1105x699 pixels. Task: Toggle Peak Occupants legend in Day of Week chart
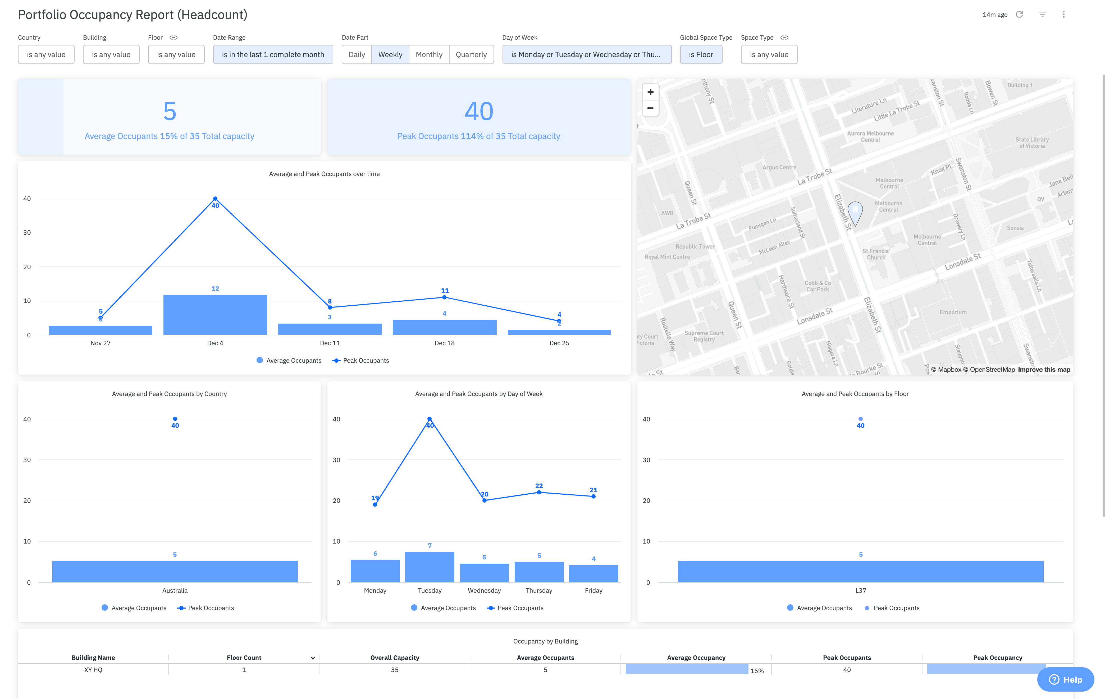515,608
